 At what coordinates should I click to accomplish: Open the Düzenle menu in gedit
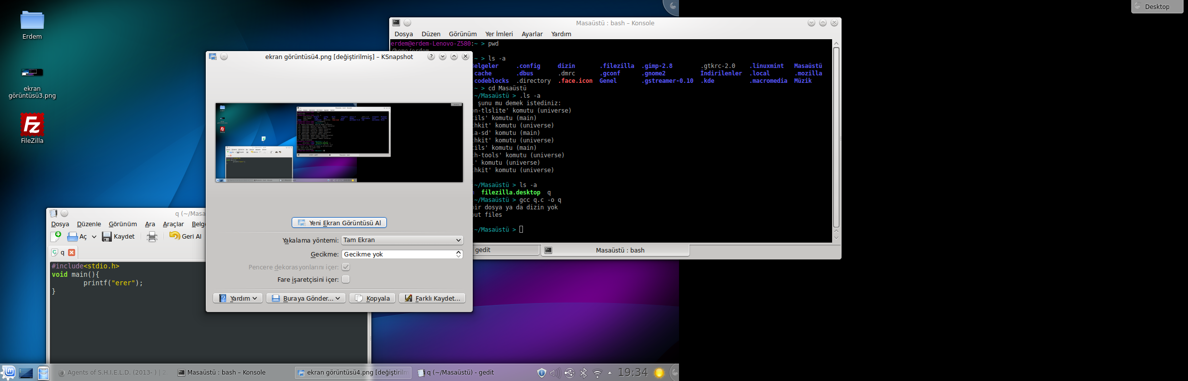point(88,224)
